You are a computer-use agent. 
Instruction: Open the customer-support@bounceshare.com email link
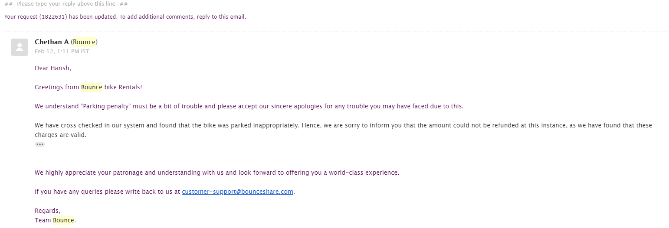238,192
